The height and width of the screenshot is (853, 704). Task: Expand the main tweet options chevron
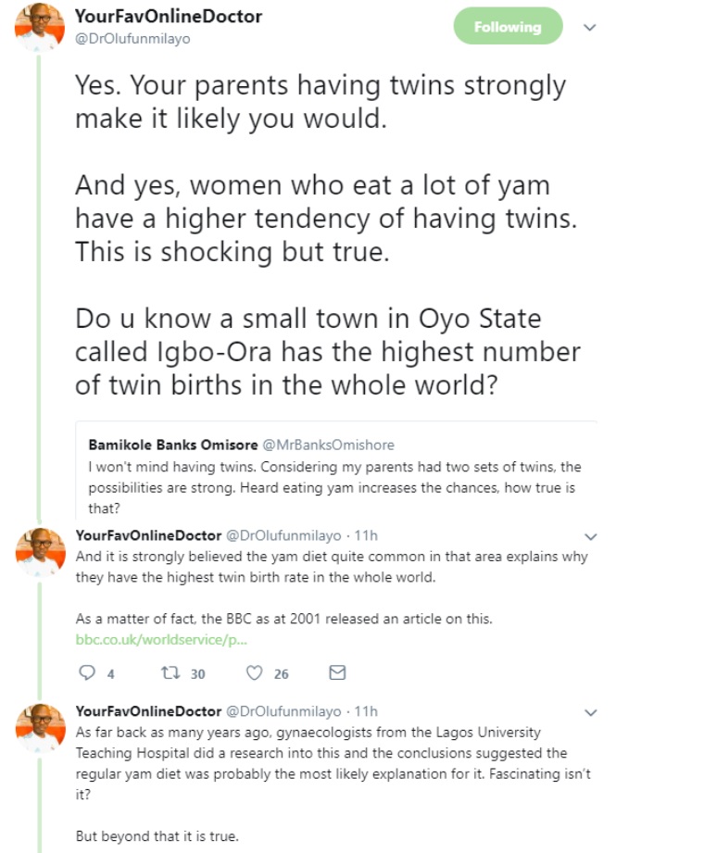coord(589,28)
